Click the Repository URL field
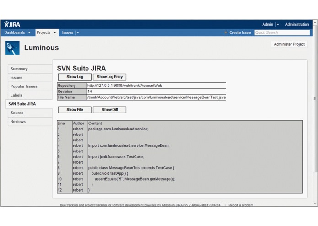Image resolution: width=318 pixels, height=226 pixels. click(x=156, y=86)
